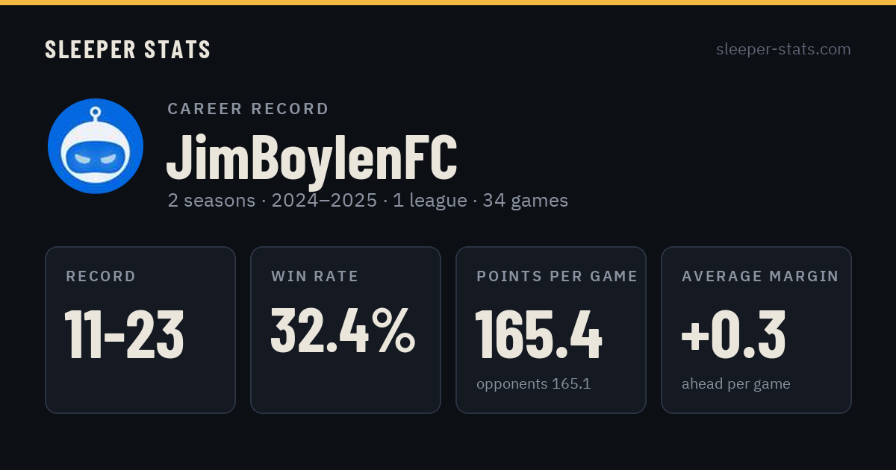Click the ahead per game caption
Viewport: 896px width, 470px height.
tap(735, 384)
